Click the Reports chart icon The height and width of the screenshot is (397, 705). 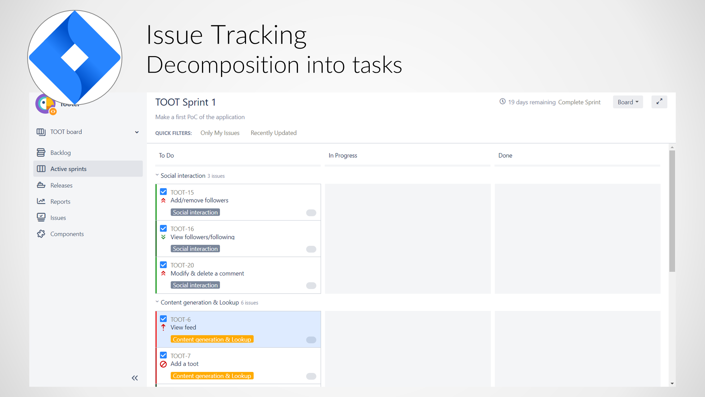(x=41, y=201)
